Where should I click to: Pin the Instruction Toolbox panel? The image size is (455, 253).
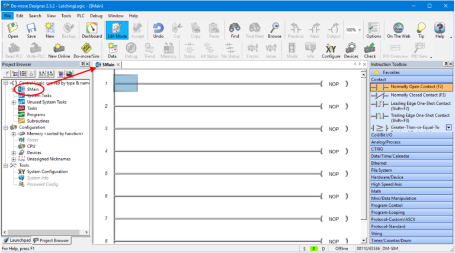(446, 64)
